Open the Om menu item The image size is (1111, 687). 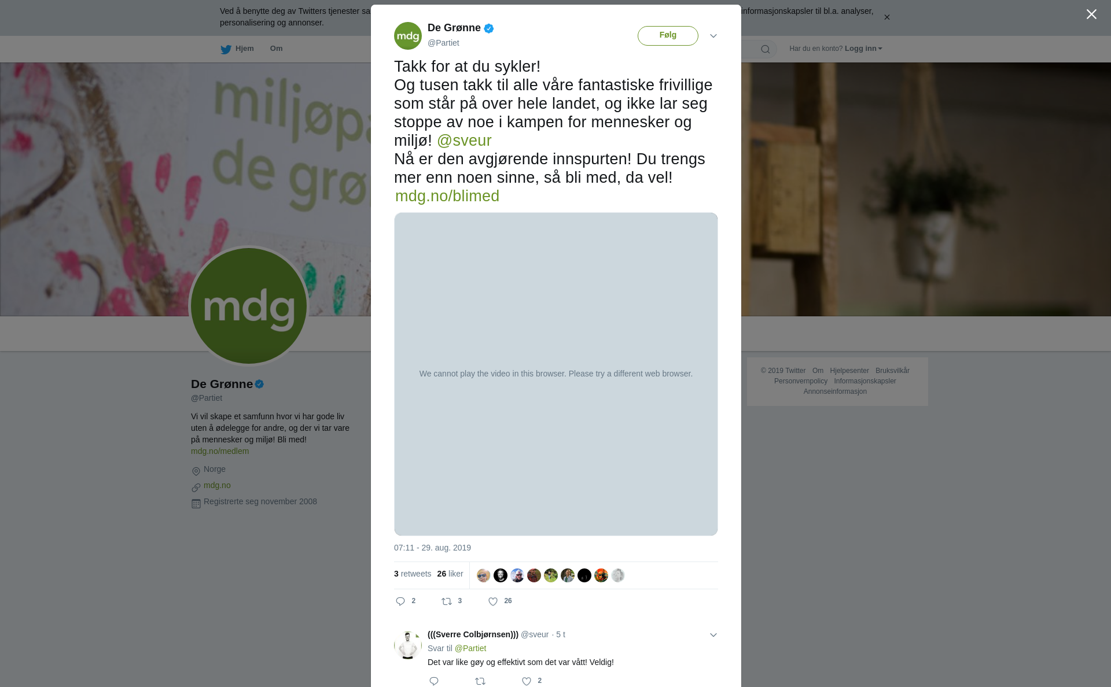(276, 49)
